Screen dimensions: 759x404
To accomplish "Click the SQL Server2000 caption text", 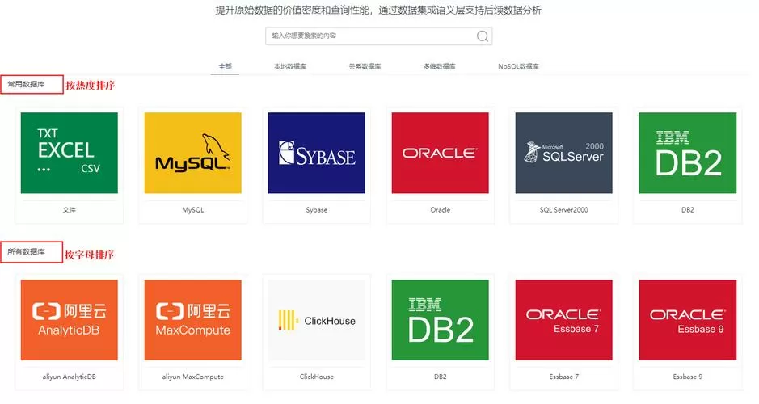I will pos(564,210).
